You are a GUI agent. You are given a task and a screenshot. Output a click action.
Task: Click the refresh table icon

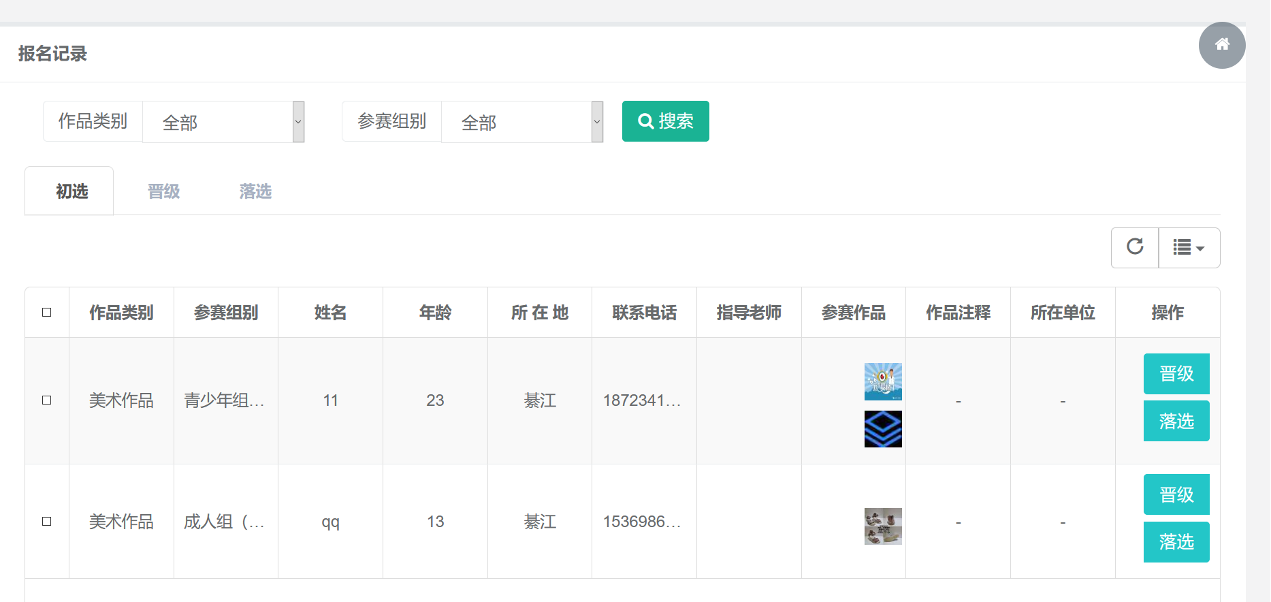[1135, 247]
